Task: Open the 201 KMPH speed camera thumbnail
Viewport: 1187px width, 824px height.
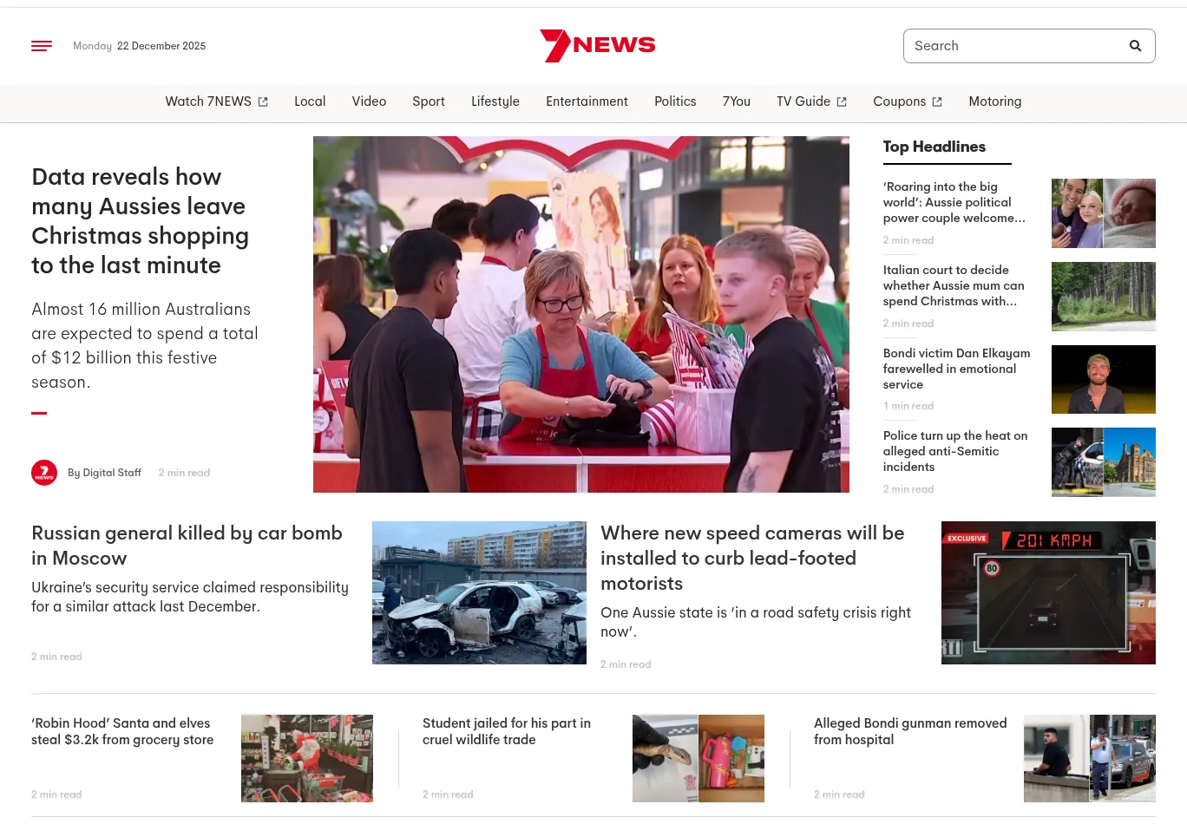Action: [x=1048, y=592]
